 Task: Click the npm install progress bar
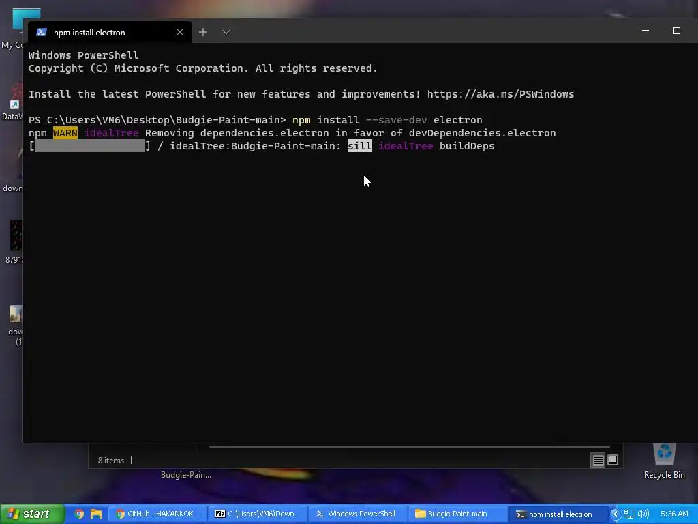[89, 146]
